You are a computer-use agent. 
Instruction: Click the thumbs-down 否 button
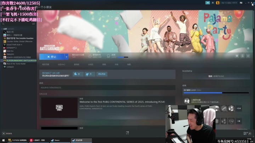(90, 74)
